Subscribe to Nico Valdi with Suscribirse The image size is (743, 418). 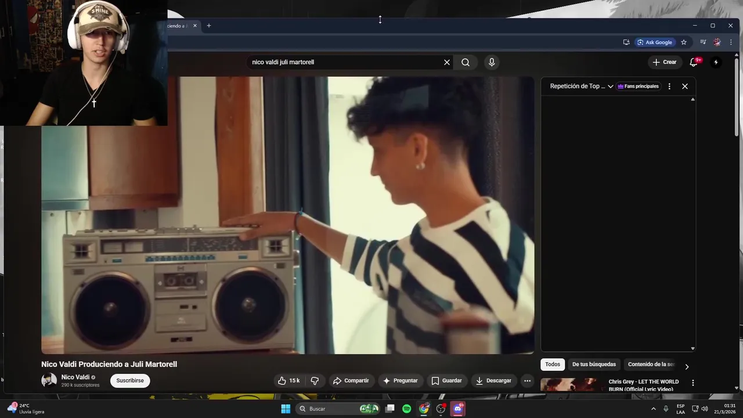point(130,381)
